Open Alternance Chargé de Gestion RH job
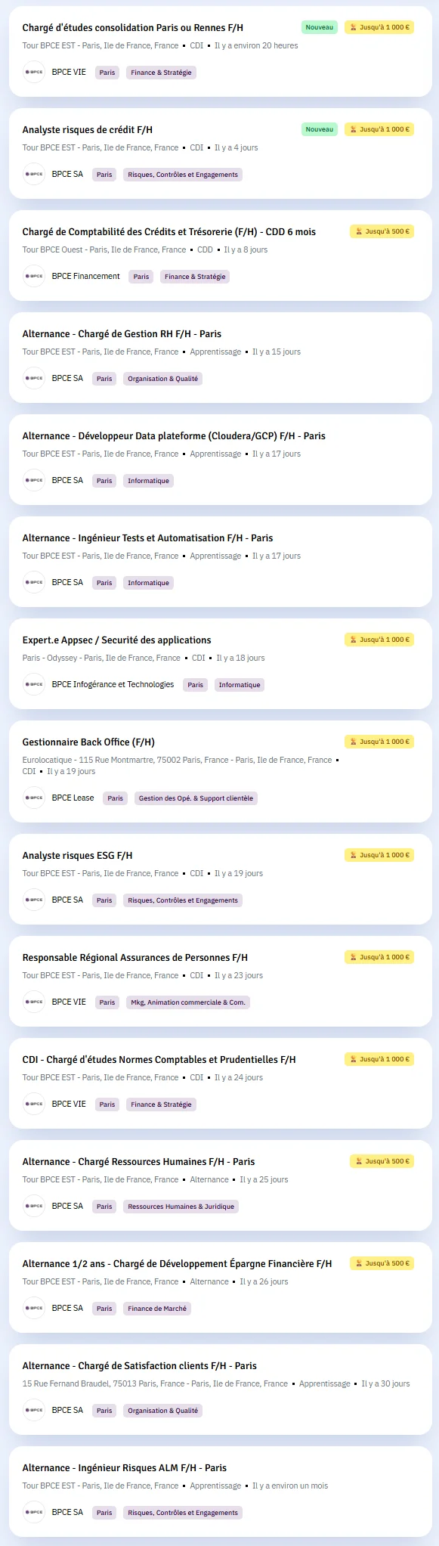 pyautogui.click(x=122, y=334)
